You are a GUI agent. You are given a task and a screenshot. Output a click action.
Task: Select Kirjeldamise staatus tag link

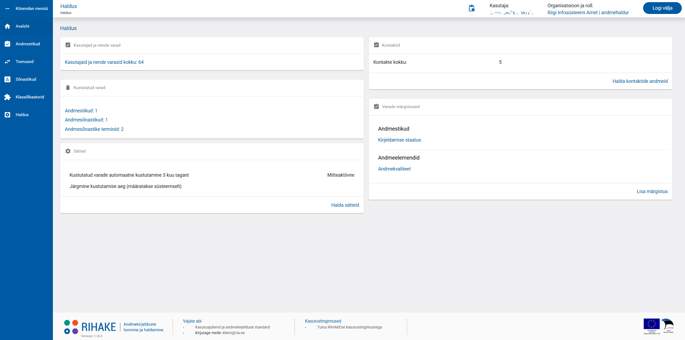[399, 140]
